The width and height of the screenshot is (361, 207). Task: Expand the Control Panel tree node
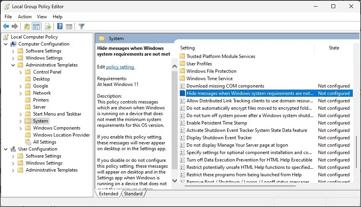(21, 72)
